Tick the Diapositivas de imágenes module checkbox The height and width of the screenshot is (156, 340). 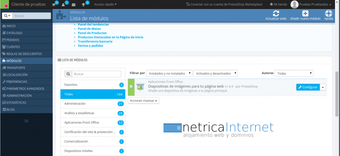click(x=131, y=87)
